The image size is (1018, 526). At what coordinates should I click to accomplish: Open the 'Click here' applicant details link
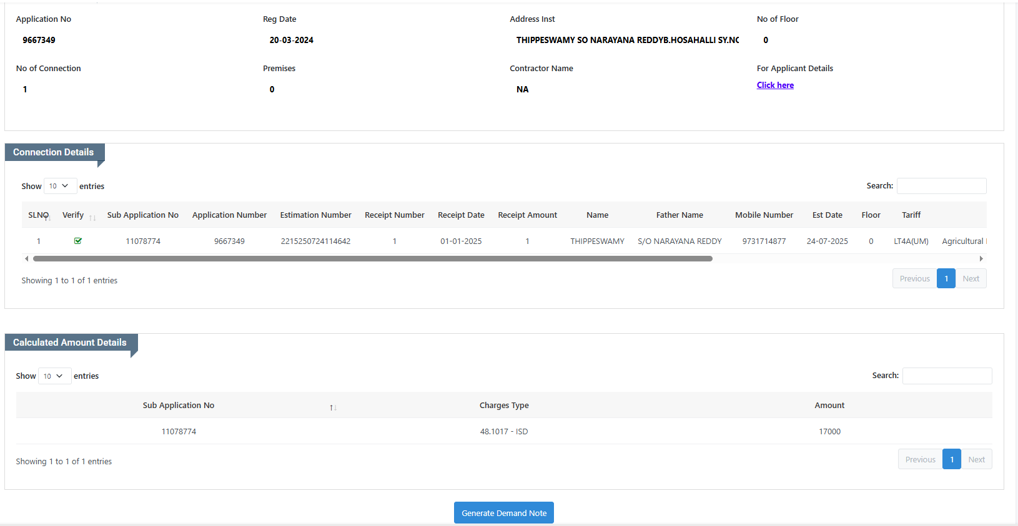coord(775,85)
